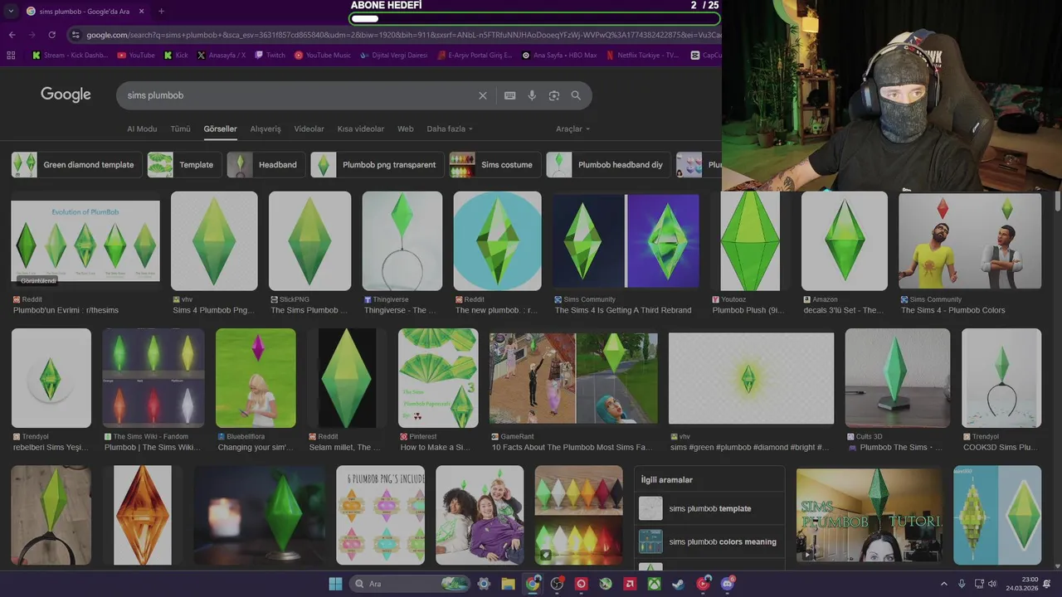Switch to the Web tab
The height and width of the screenshot is (597, 1062).
405,129
